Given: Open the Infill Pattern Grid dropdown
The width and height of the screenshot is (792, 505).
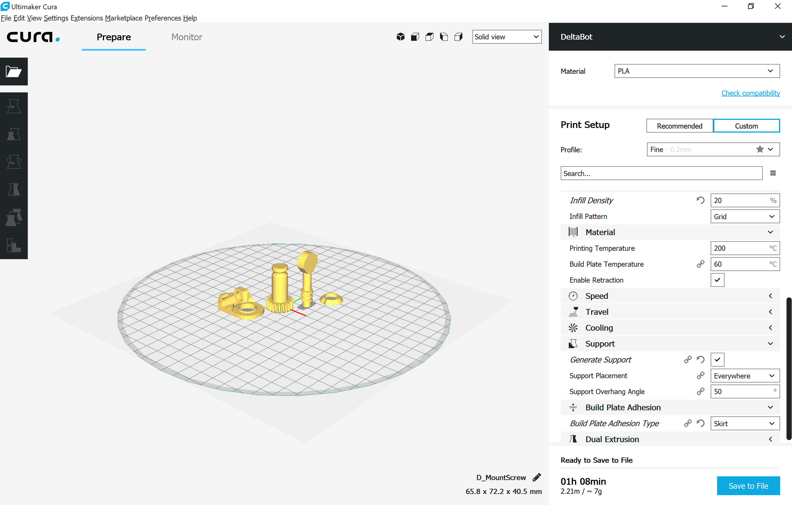Looking at the screenshot, I should [x=745, y=217].
